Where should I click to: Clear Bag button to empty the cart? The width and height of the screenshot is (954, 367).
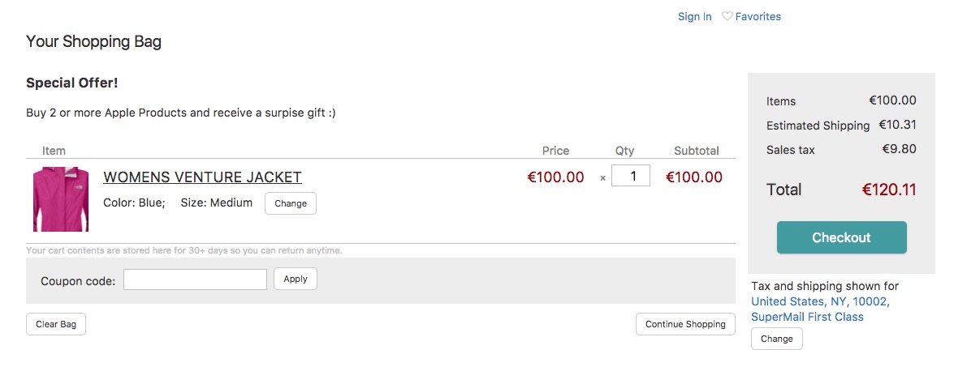click(56, 324)
